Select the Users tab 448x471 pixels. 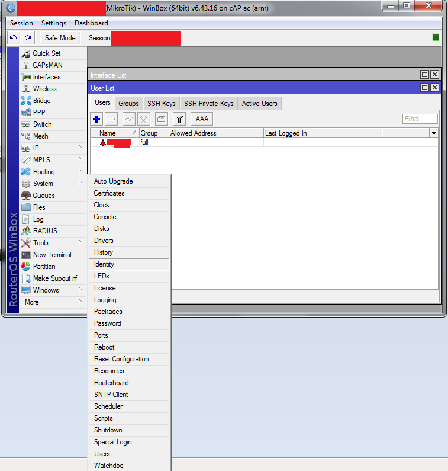[102, 102]
